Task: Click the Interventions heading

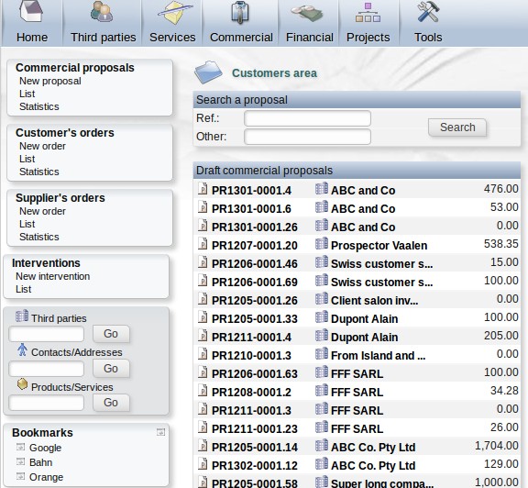Action: click(x=46, y=263)
